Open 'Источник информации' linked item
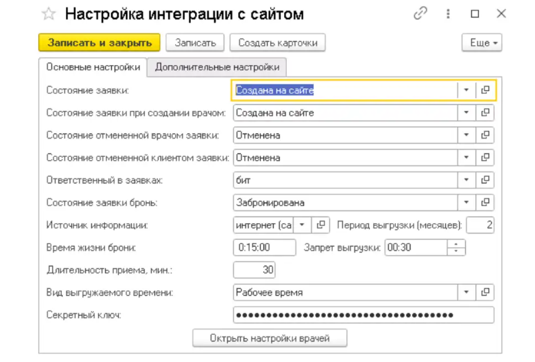Screen dimensions: 535x362 (321, 225)
